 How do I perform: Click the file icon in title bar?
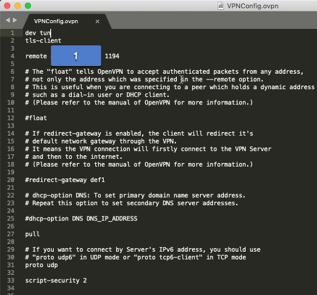220,6
